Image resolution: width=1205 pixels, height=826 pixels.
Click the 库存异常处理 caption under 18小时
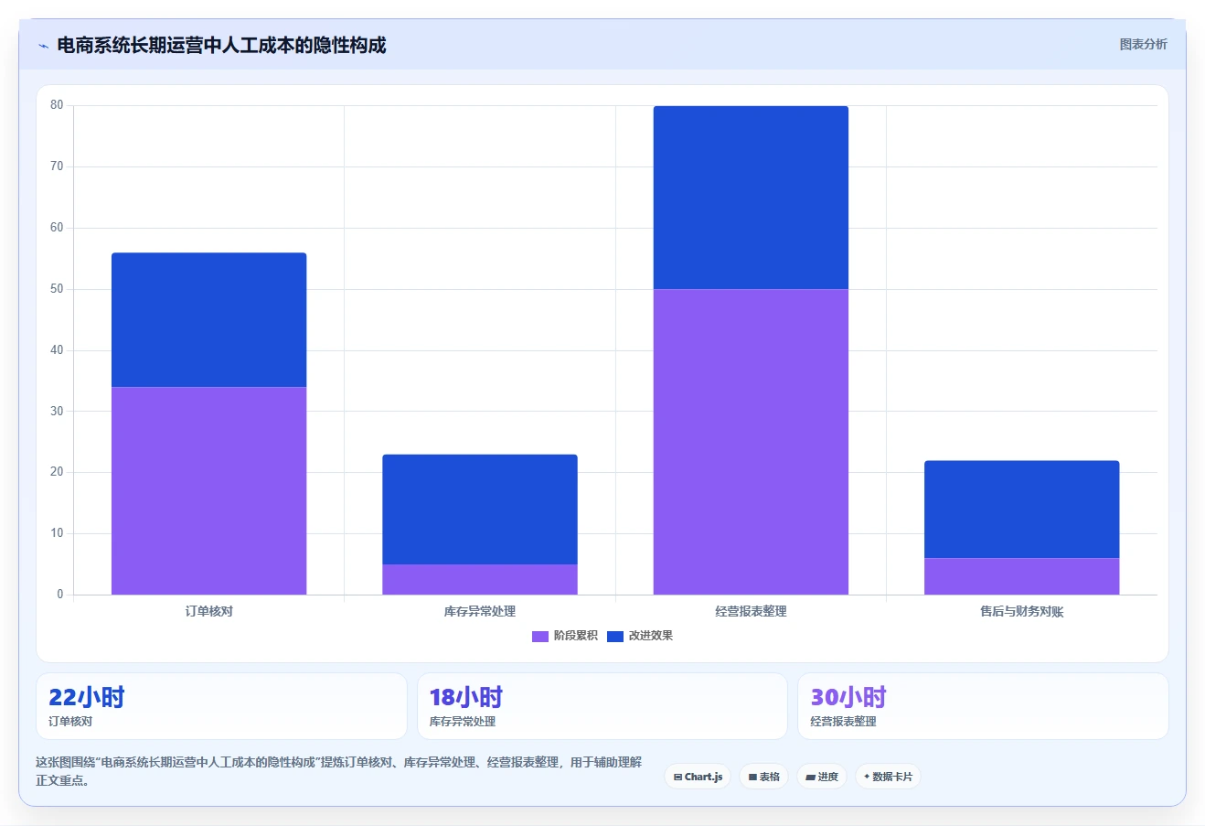coord(463,722)
